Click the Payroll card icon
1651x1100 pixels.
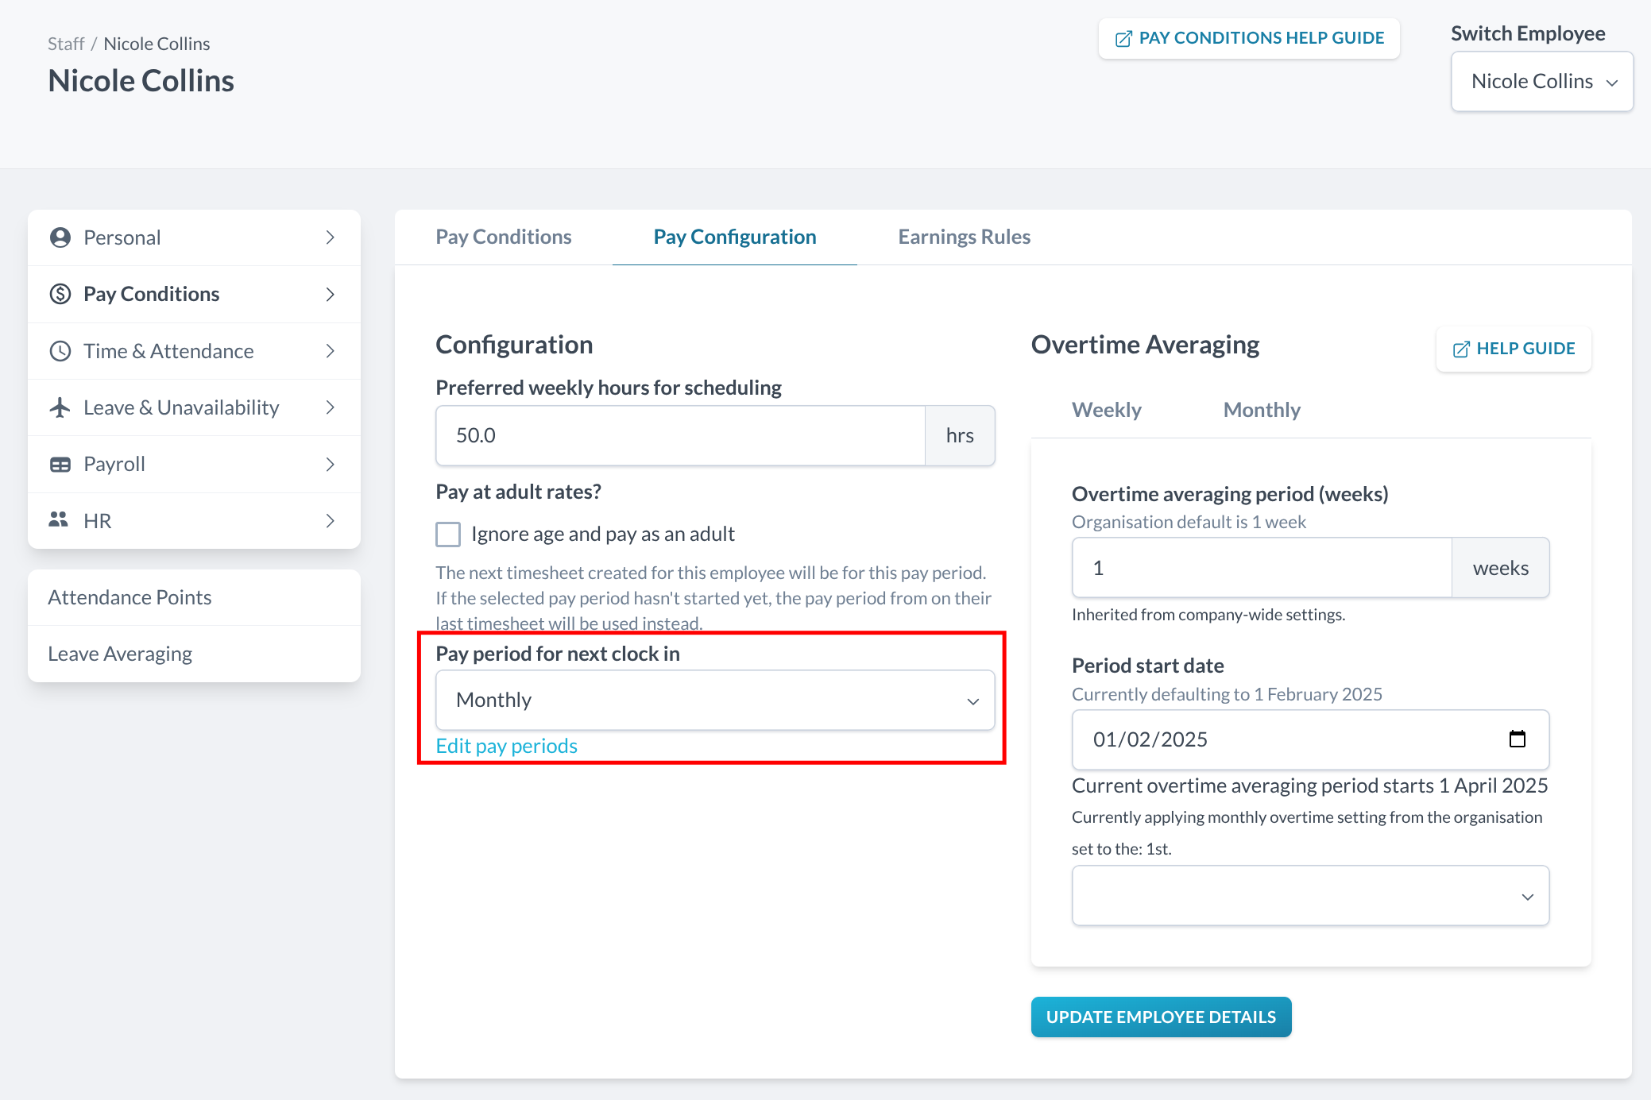[x=60, y=465]
